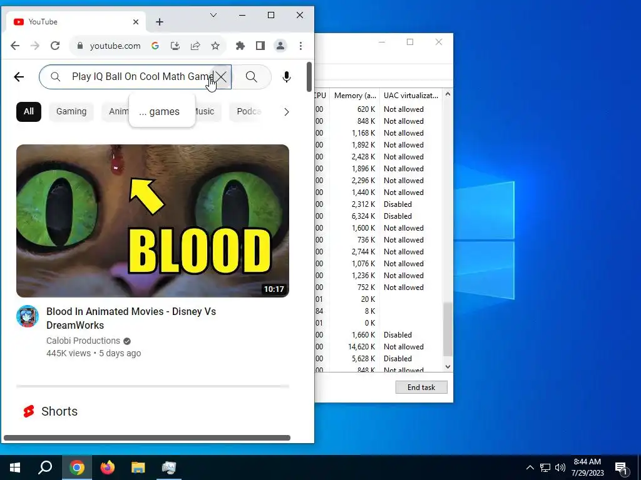Screen dimensions: 641x480
Task: Click the YouTube horizontal scrollbar
Action: [x=147, y=438]
